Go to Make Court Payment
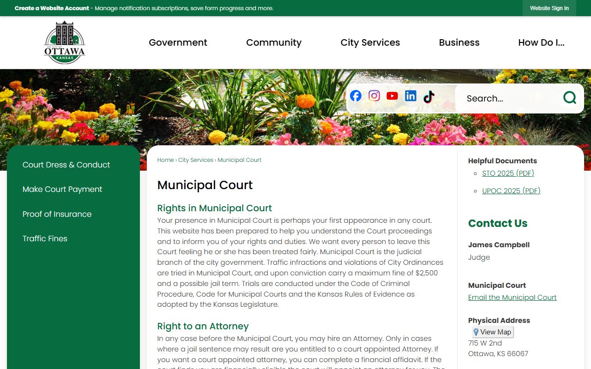 tap(62, 189)
